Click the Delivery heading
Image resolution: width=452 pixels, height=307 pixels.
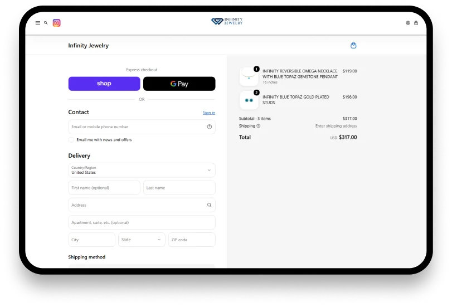pyautogui.click(x=79, y=155)
